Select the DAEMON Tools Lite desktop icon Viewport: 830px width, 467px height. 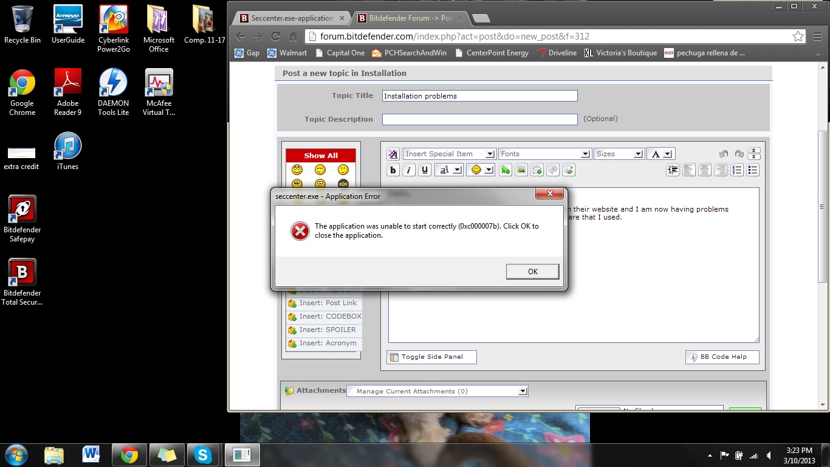click(113, 92)
